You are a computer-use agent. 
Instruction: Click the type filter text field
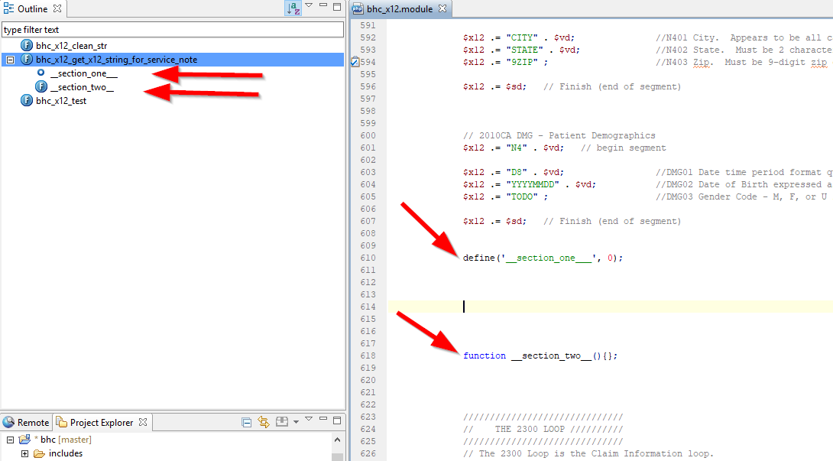click(173, 30)
